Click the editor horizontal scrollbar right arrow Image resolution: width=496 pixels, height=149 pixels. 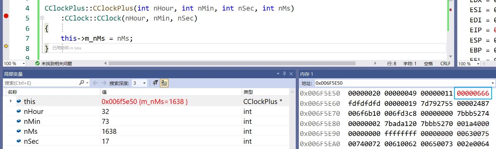[x=375, y=63]
